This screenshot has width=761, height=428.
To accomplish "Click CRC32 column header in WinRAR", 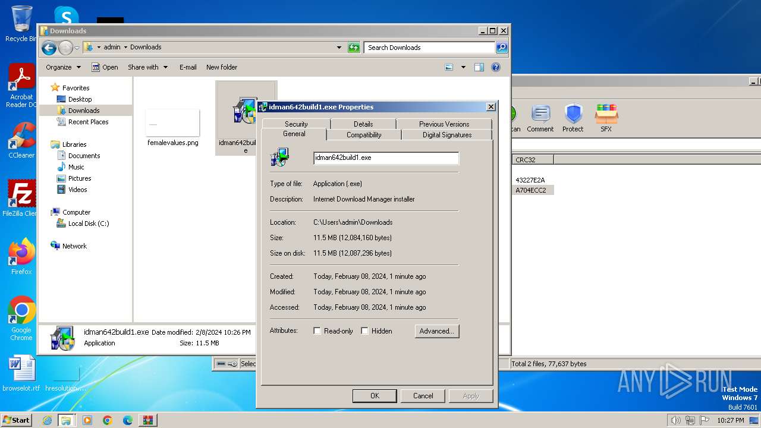I will [533, 159].
